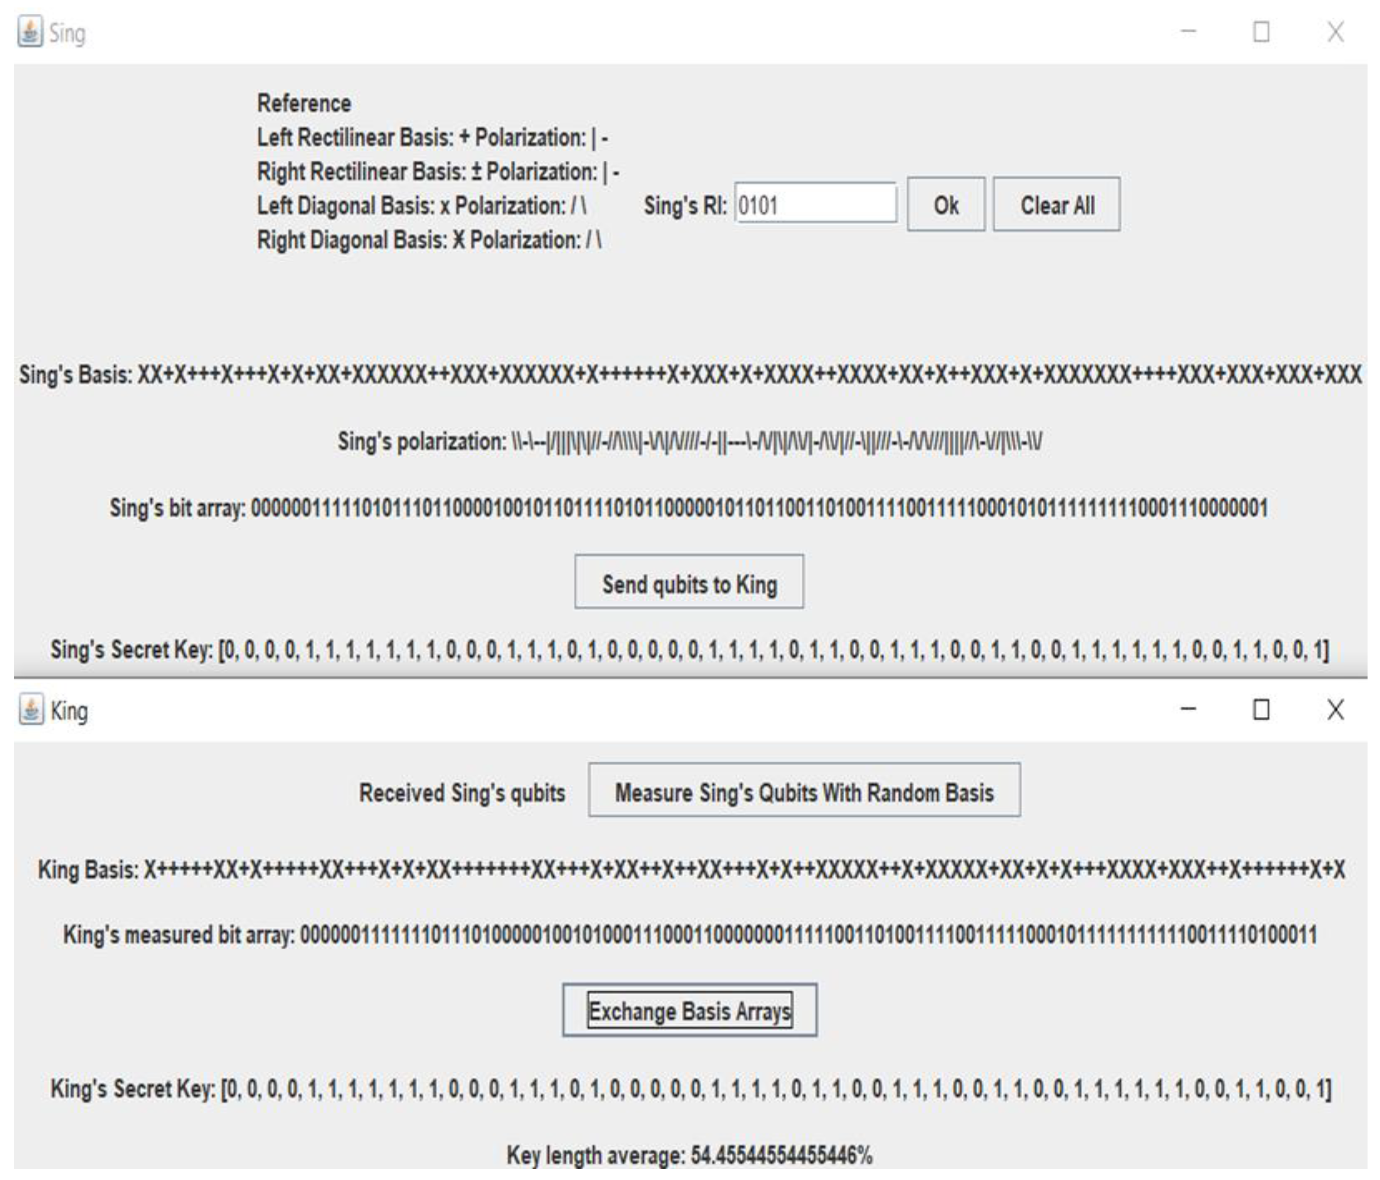Minimize the Sing window

tap(1188, 31)
